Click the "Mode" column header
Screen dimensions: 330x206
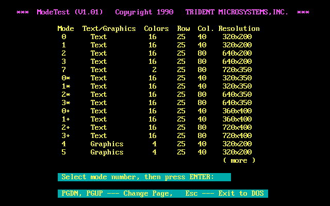(65, 29)
